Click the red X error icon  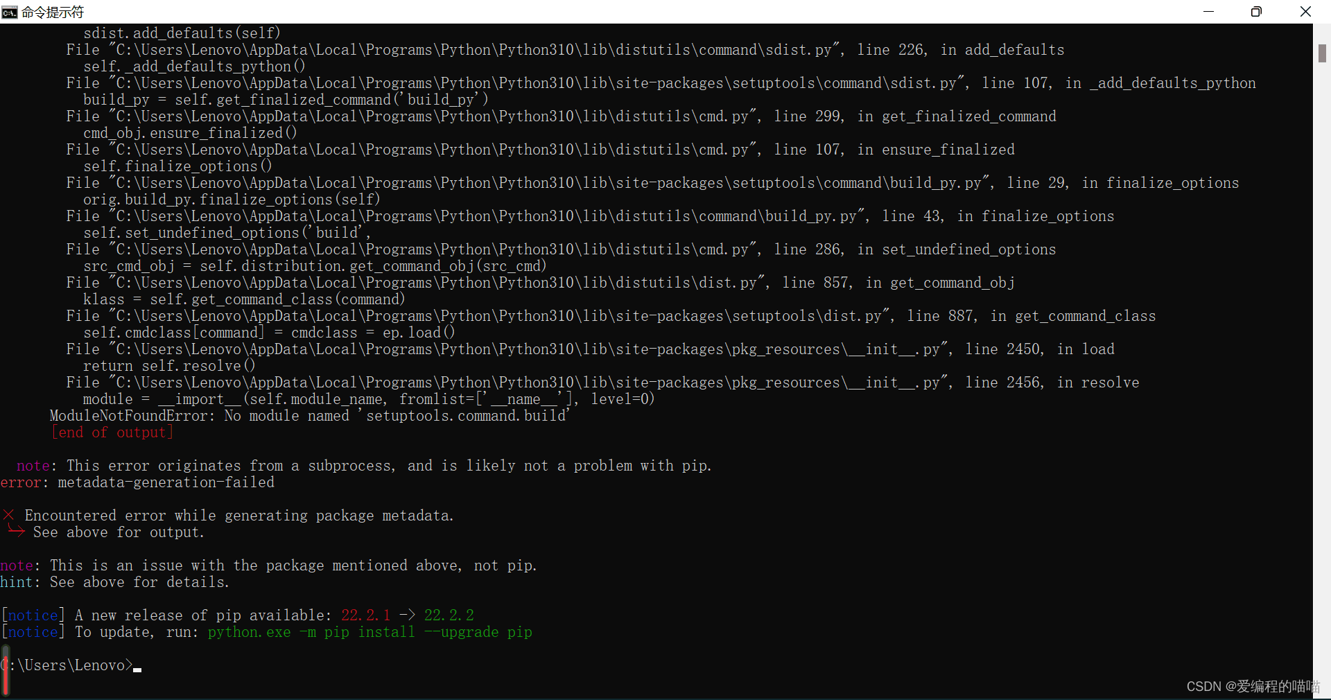point(8,516)
